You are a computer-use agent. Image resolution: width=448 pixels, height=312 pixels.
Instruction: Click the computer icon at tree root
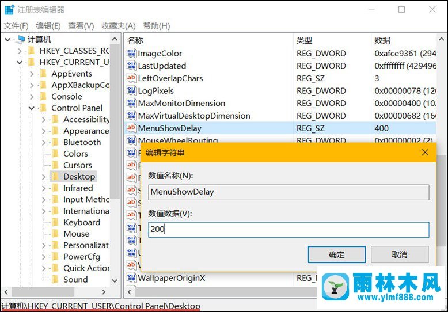(21, 39)
